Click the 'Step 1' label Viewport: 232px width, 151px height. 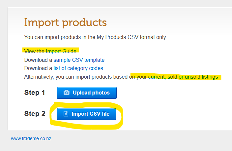tap(35, 93)
